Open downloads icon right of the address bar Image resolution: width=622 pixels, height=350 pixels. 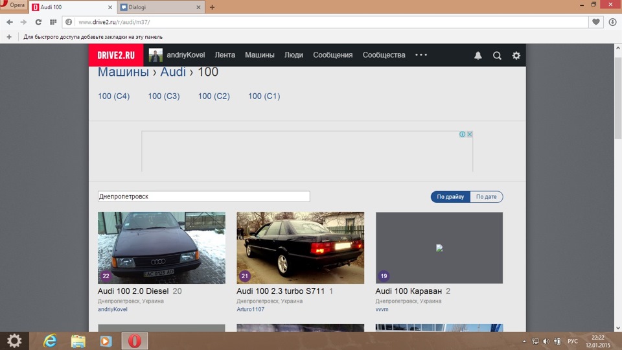pyautogui.click(x=612, y=22)
